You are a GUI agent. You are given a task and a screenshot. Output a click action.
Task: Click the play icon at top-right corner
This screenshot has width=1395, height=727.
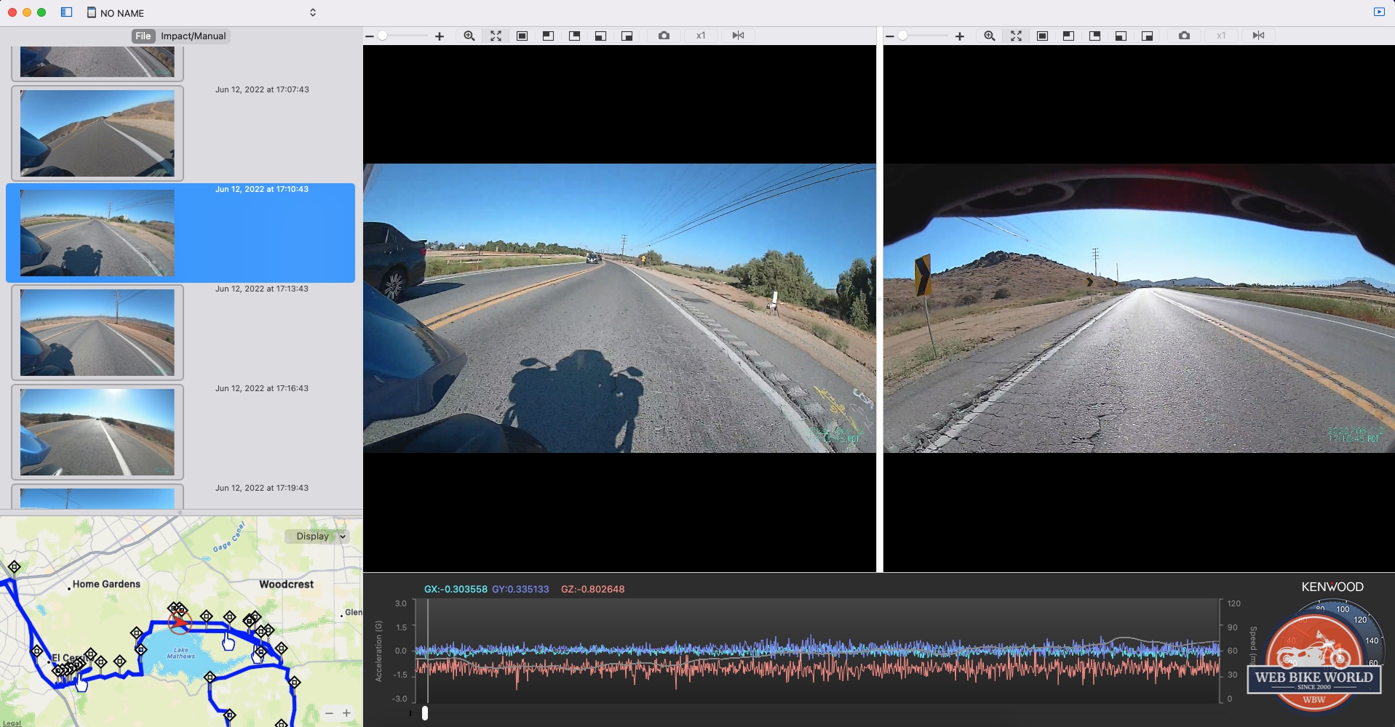1379,12
